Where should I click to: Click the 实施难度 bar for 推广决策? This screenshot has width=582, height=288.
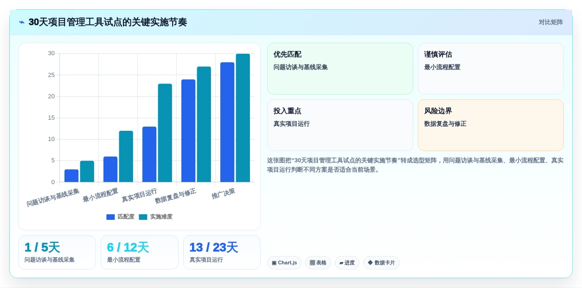[x=243, y=118]
